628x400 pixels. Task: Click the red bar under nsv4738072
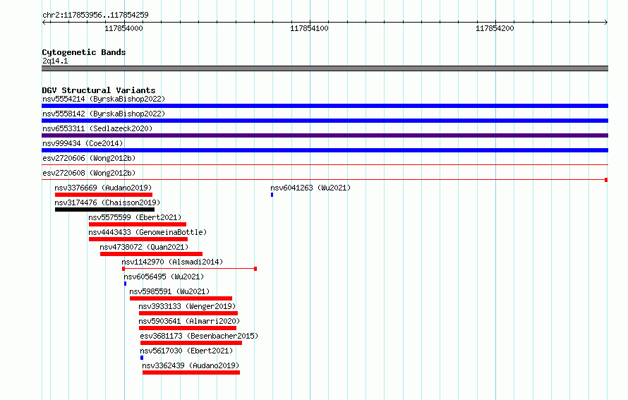152,254
